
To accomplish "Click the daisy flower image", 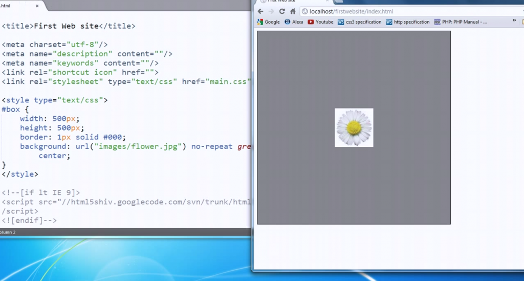I will pyautogui.click(x=354, y=127).
